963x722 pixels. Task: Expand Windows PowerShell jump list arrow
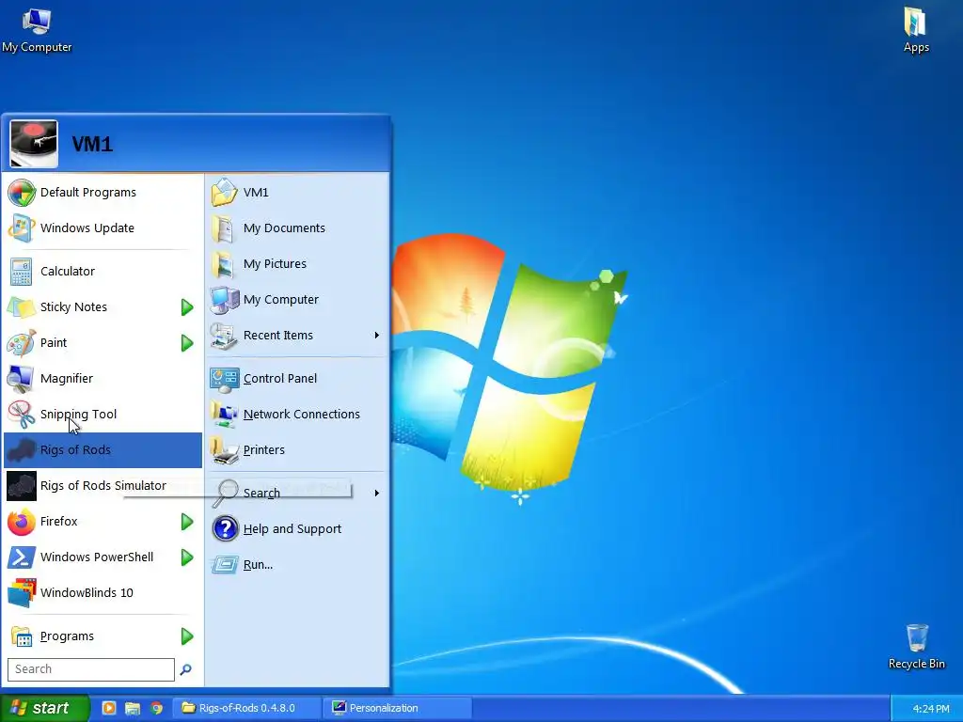pyautogui.click(x=187, y=557)
